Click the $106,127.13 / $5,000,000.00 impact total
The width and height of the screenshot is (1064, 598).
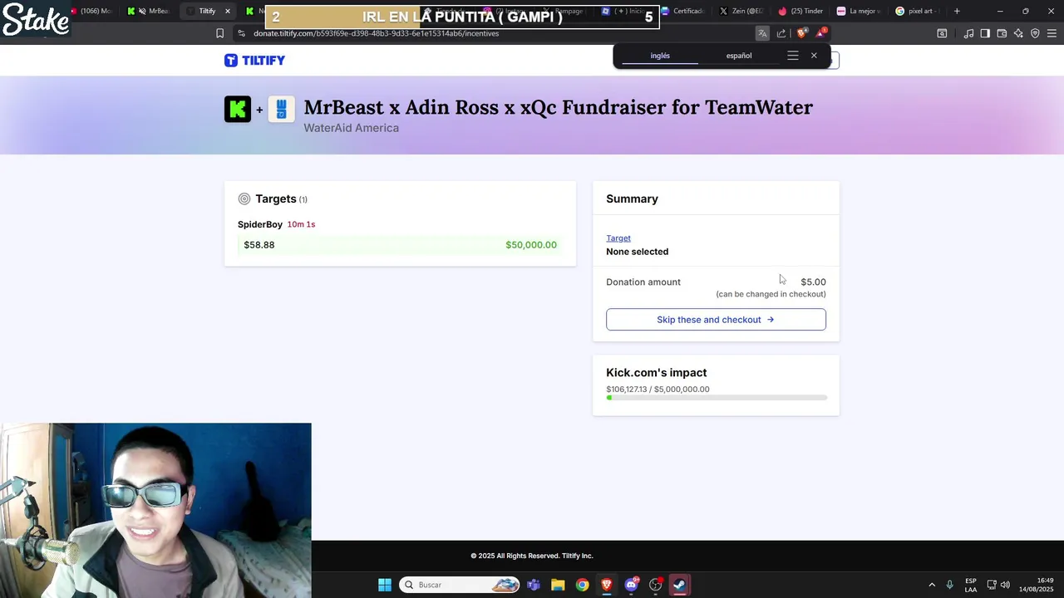click(x=658, y=390)
